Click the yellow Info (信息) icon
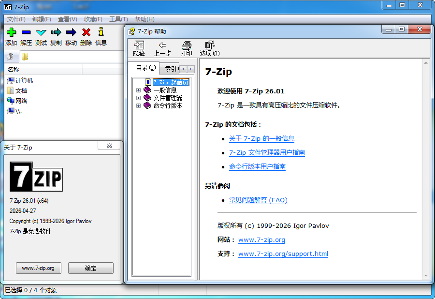 tap(101, 32)
